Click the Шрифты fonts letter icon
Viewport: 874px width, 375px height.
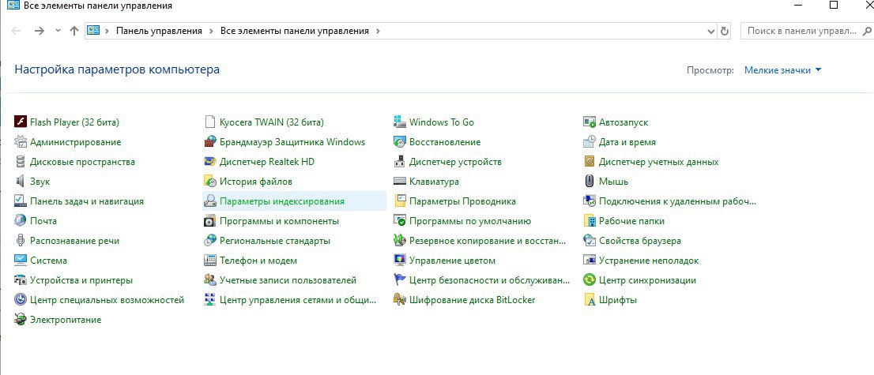pos(590,300)
